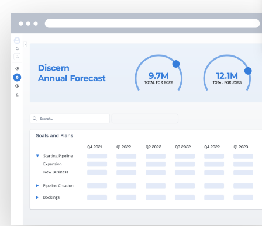Click the Search input field

[70, 119]
